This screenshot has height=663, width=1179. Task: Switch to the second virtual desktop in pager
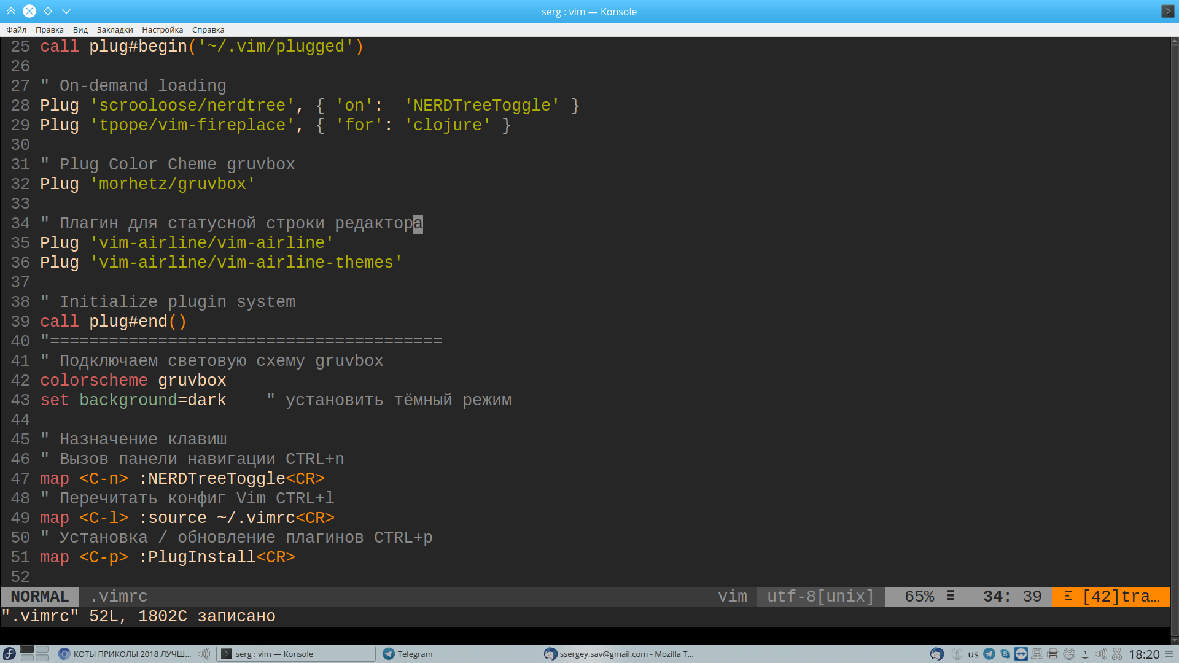[x=42, y=650]
